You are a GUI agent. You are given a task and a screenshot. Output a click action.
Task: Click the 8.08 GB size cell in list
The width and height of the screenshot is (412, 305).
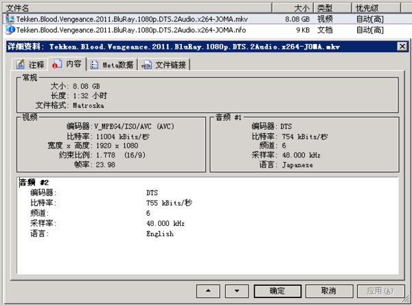(x=297, y=19)
